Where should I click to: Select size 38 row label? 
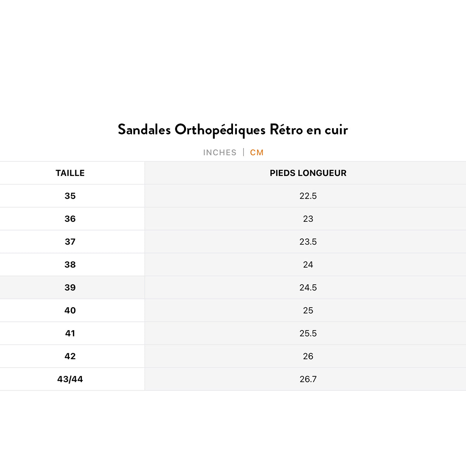point(70,265)
